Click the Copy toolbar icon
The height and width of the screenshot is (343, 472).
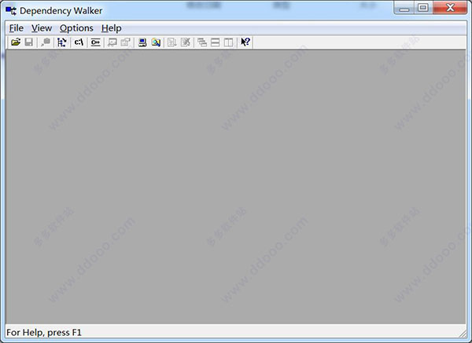pos(46,42)
